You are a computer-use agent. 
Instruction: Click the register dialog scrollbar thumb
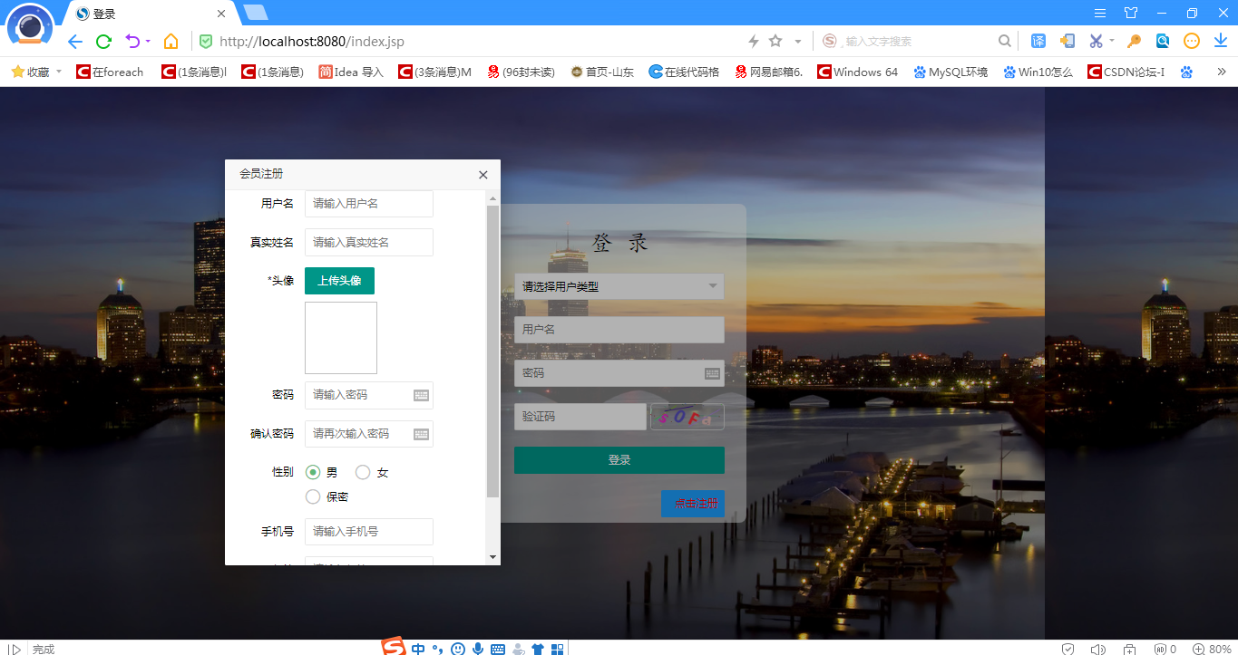(x=493, y=352)
